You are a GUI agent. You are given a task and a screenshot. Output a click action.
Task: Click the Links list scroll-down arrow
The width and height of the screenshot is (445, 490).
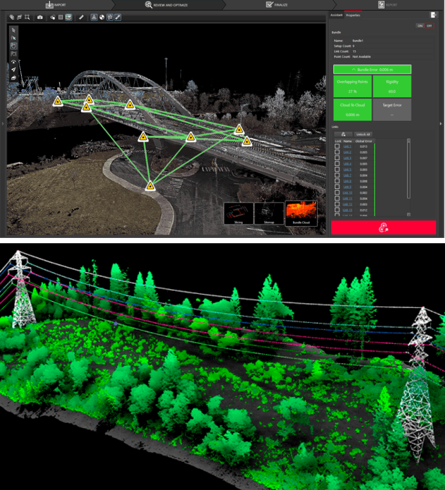click(409, 214)
